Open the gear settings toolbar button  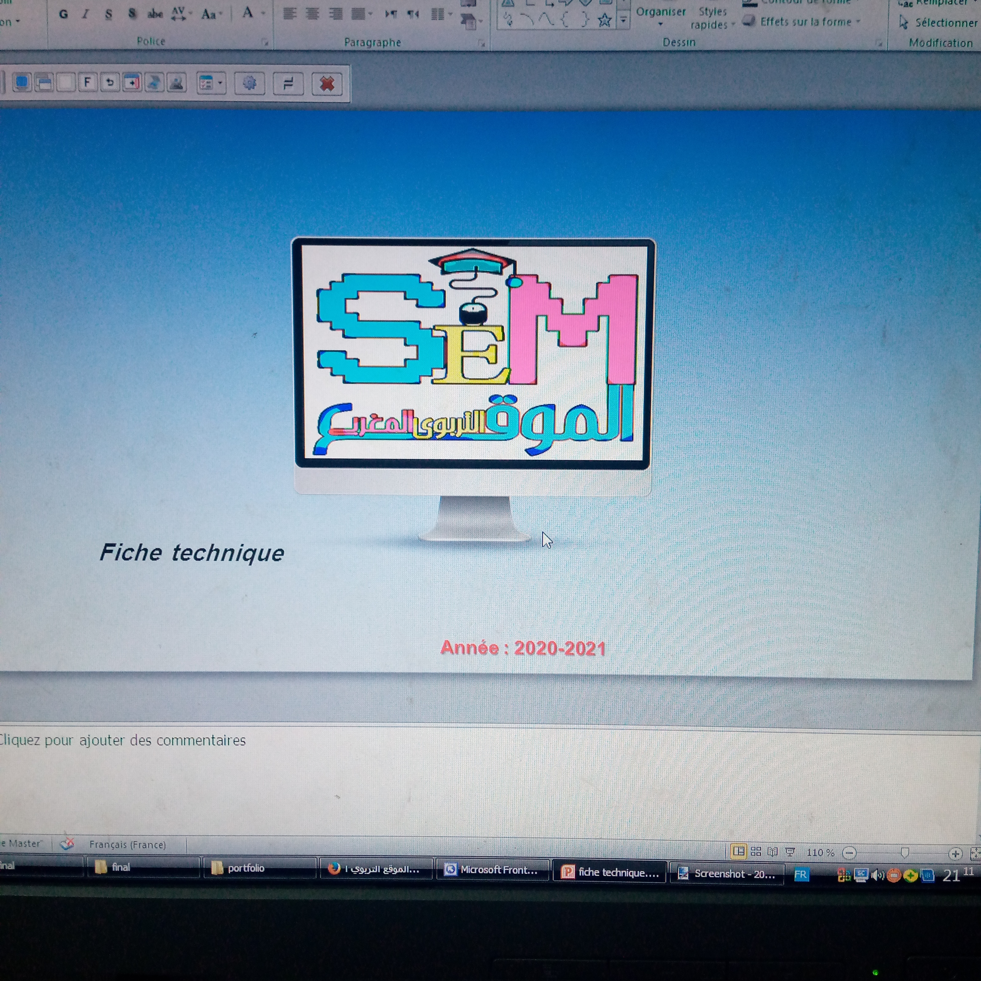[x=249, y=83]
